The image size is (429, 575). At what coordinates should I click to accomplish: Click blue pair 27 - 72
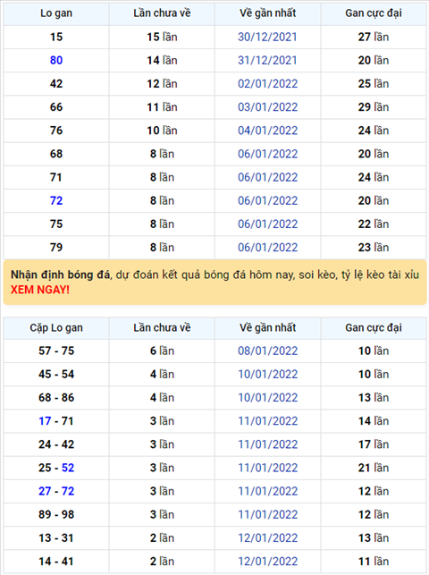56,491
